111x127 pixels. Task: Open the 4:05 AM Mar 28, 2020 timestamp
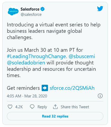(x=27, y=96)
